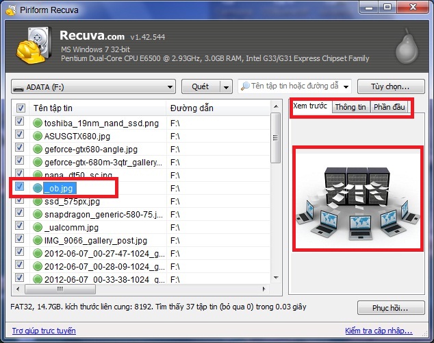
Task: Click the teal status dot beside _ob.jpg
Action: [x=38, y=188]
